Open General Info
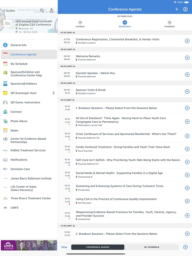 coord(29,45)
